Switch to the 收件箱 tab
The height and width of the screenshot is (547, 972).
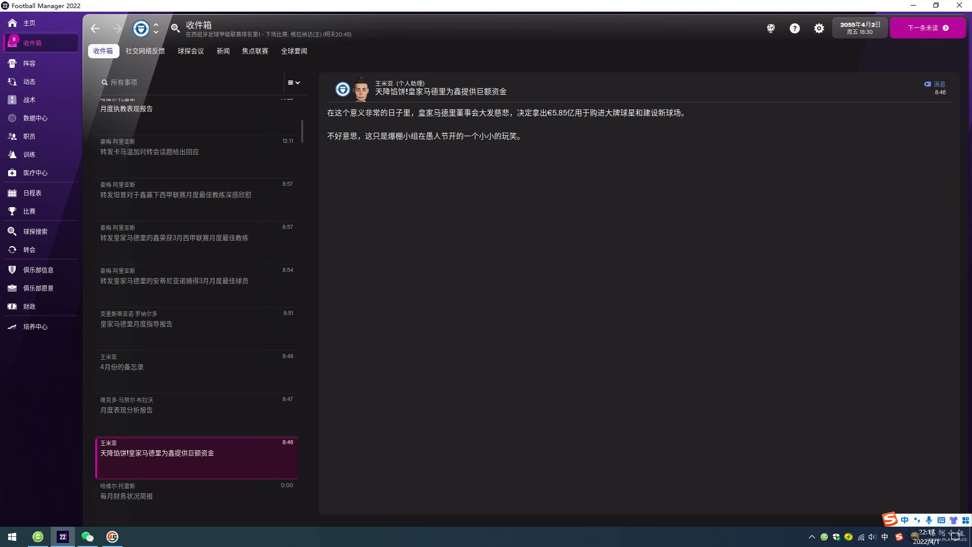(x=103, y=51)
